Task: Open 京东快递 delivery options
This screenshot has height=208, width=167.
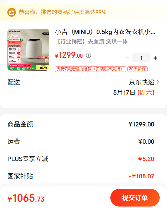Action: (x=141, y=82)
